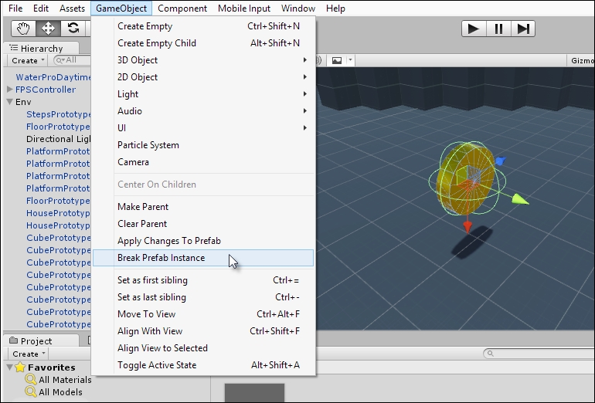Choose Break Prefab Instance menu item
This screenshot has width=595, height=403.
click(x=161, y=258)
